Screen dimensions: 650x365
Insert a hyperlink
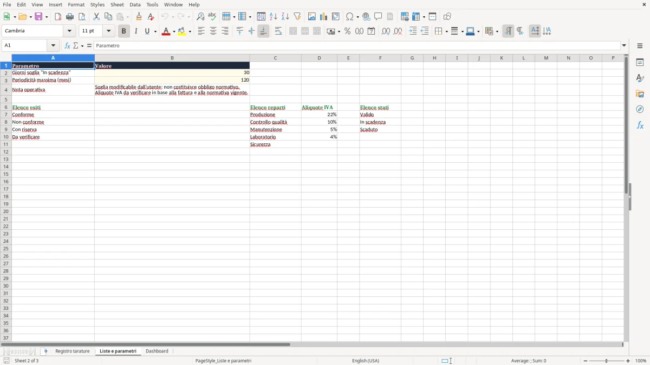click(366, 17)
